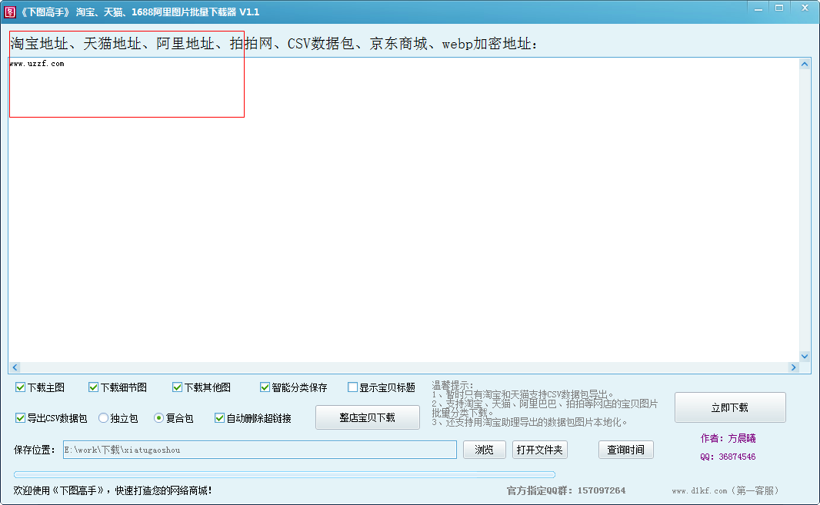The image size is (820, 505).
Task: Click the 查询时间 button
Action: tap(625, 450)
